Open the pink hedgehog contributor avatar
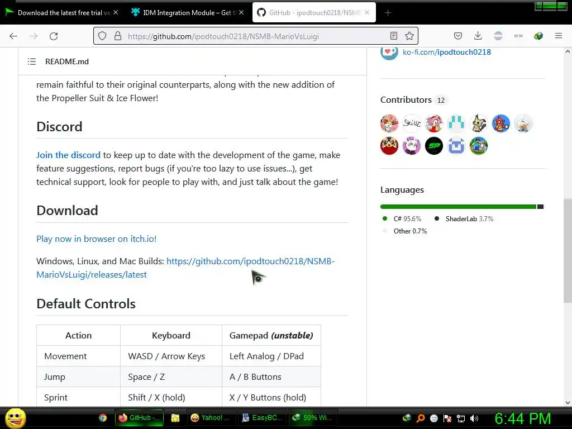The image size is (572, 429). 433,123
